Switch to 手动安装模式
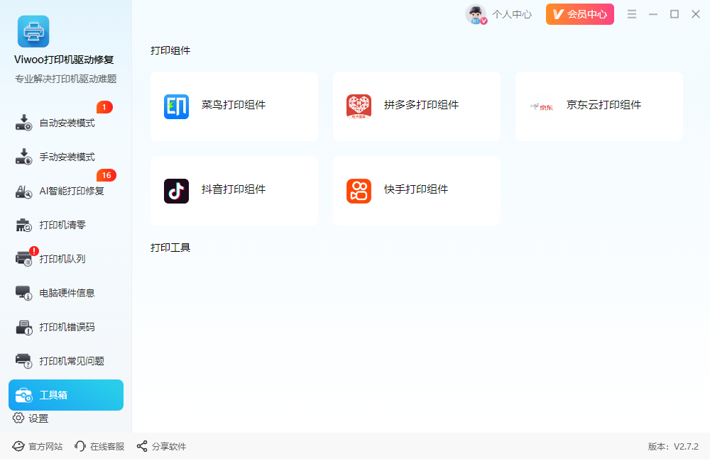Viewport: 710px width, 461px height. coord(65,157)
